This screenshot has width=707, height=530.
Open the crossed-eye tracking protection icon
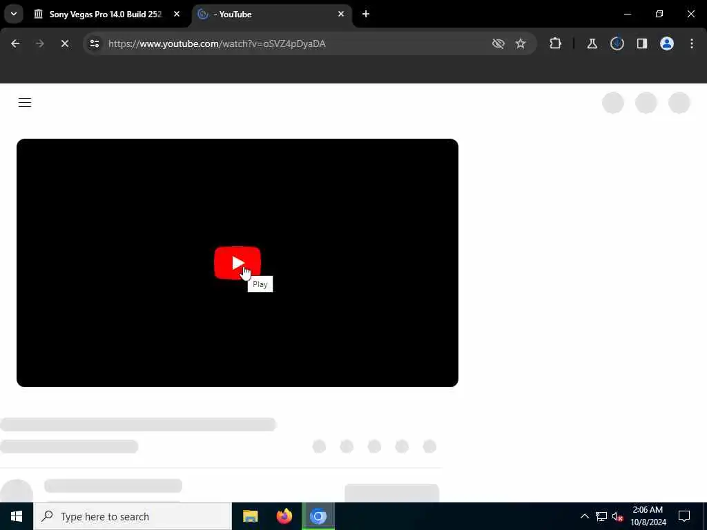pyautogui.click(x=498, y=43)
